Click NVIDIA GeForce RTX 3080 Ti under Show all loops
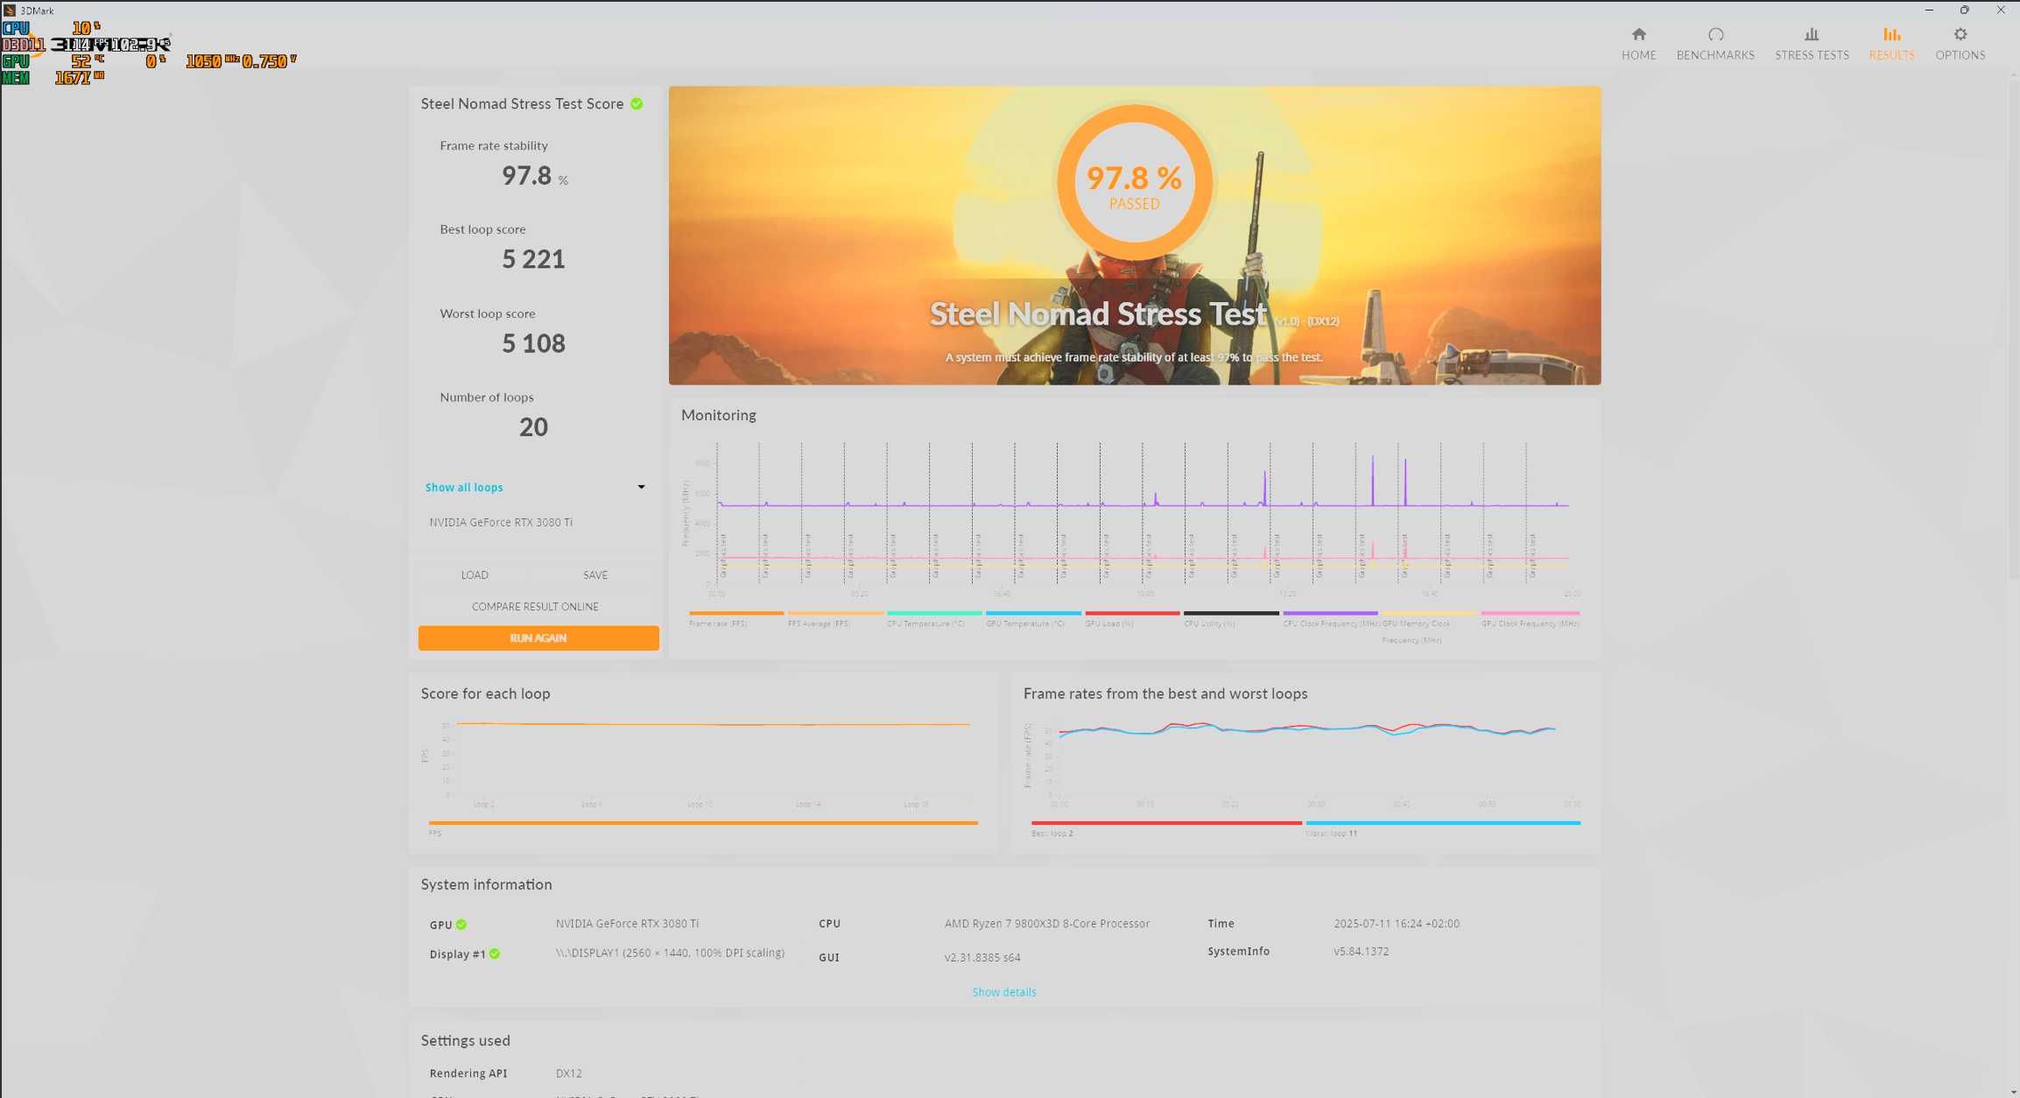 (501, 522)
